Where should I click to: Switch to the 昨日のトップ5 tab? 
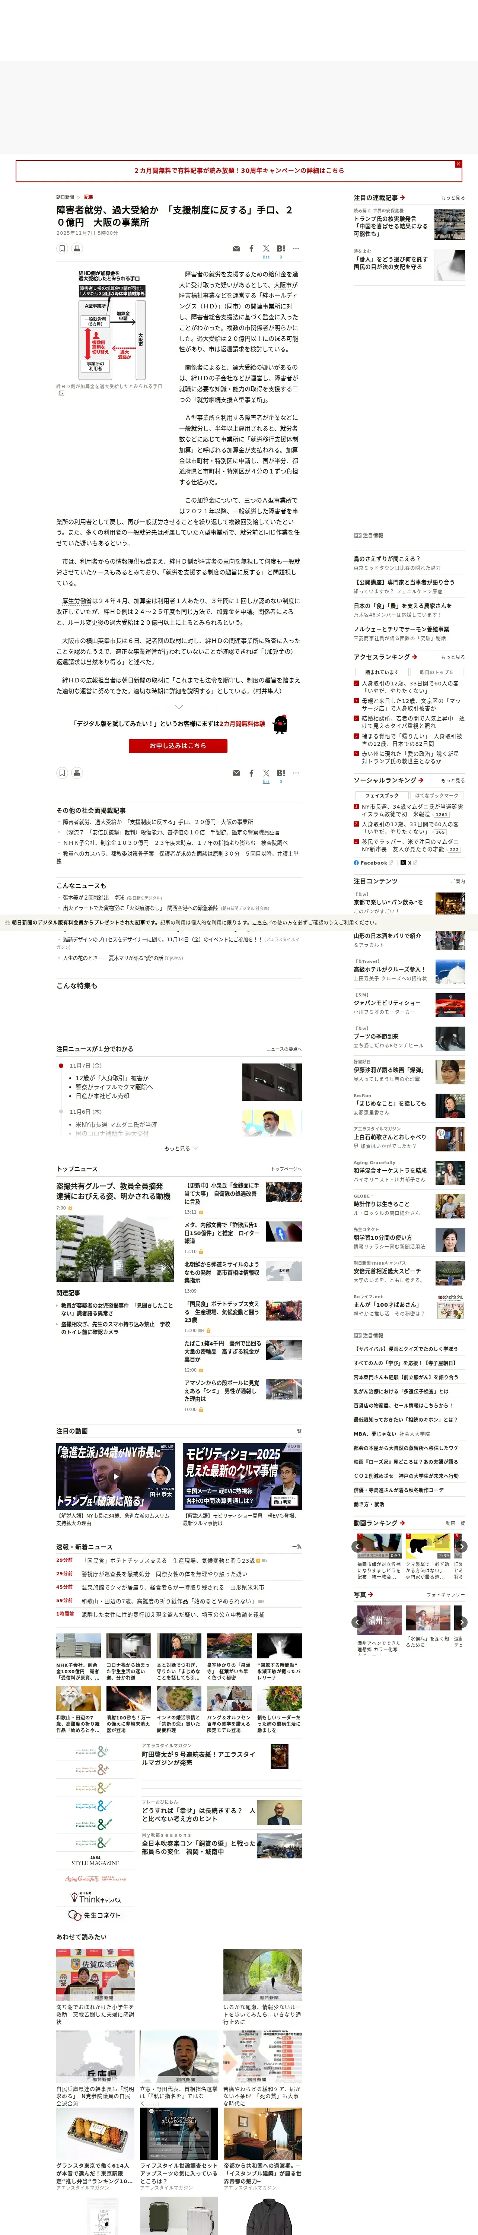point(436,672)
